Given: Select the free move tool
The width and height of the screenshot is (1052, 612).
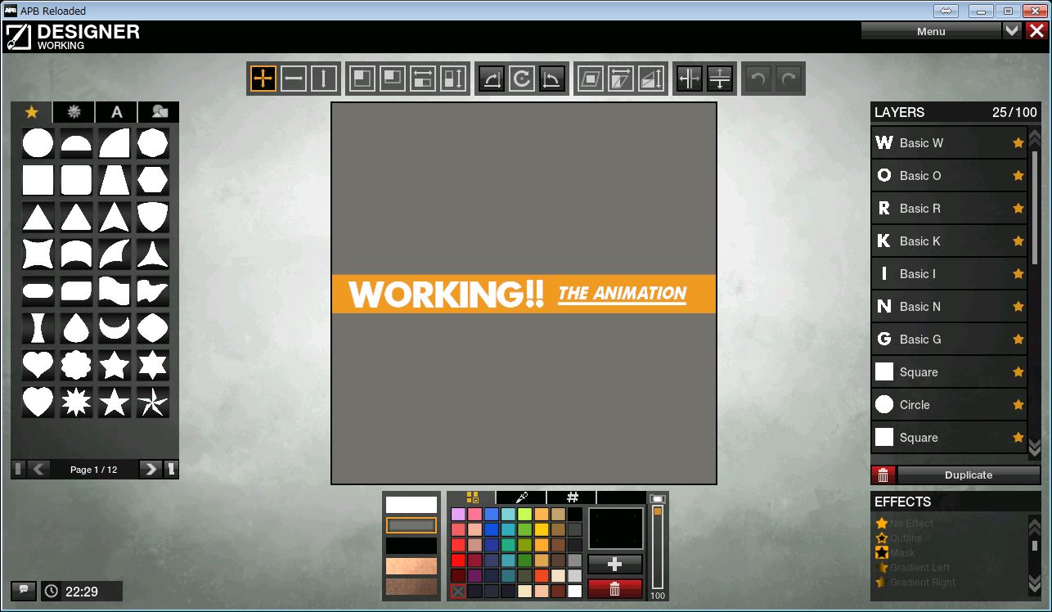Looking at the screenshot, I should (263, 79).
